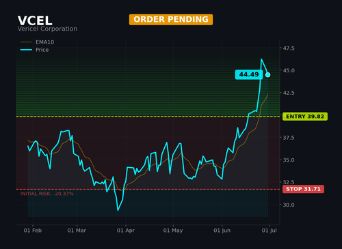Click the ENTRY 39.82 label
This screenshot has width=342, height=249.
(305, 117)
